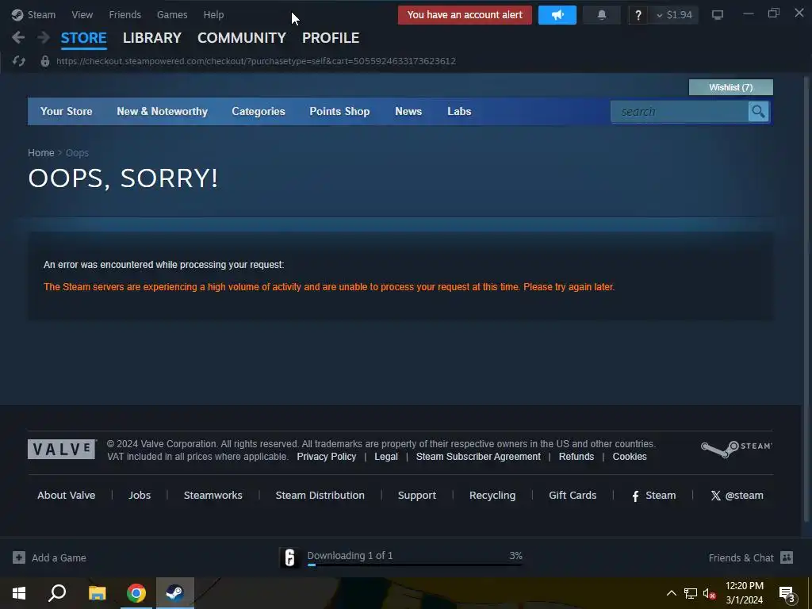Open the Steam Facebook link
812x609 pixels.
tap(654, 496)
